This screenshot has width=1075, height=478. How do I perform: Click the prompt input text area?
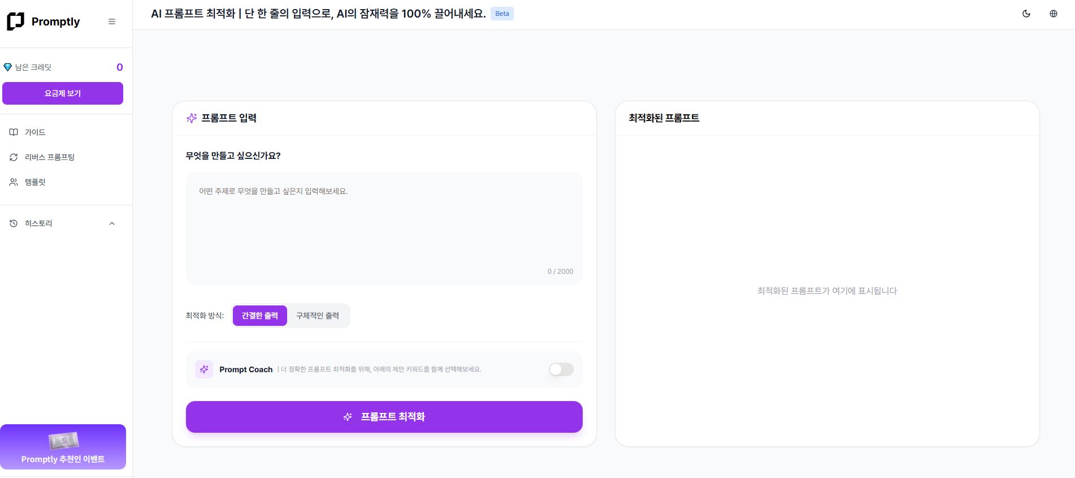(384, 226)
